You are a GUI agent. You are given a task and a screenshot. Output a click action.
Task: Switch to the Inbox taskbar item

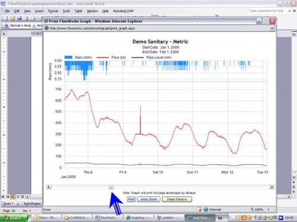coord(46,218)
